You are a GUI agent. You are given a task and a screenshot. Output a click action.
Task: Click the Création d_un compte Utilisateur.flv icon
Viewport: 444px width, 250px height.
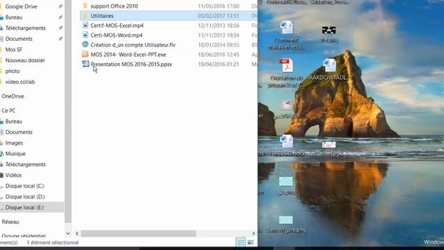85,44
